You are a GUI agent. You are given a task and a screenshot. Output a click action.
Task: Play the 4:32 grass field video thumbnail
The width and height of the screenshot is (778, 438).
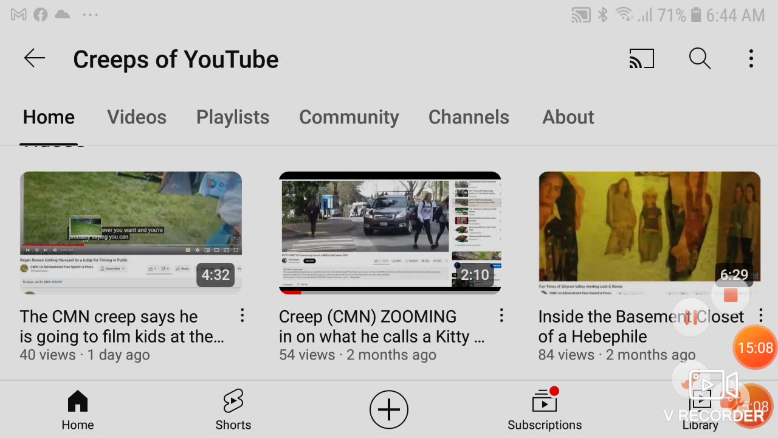point(131,233)
